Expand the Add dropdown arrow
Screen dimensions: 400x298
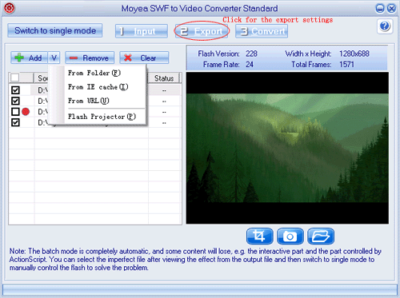[54, 58]
